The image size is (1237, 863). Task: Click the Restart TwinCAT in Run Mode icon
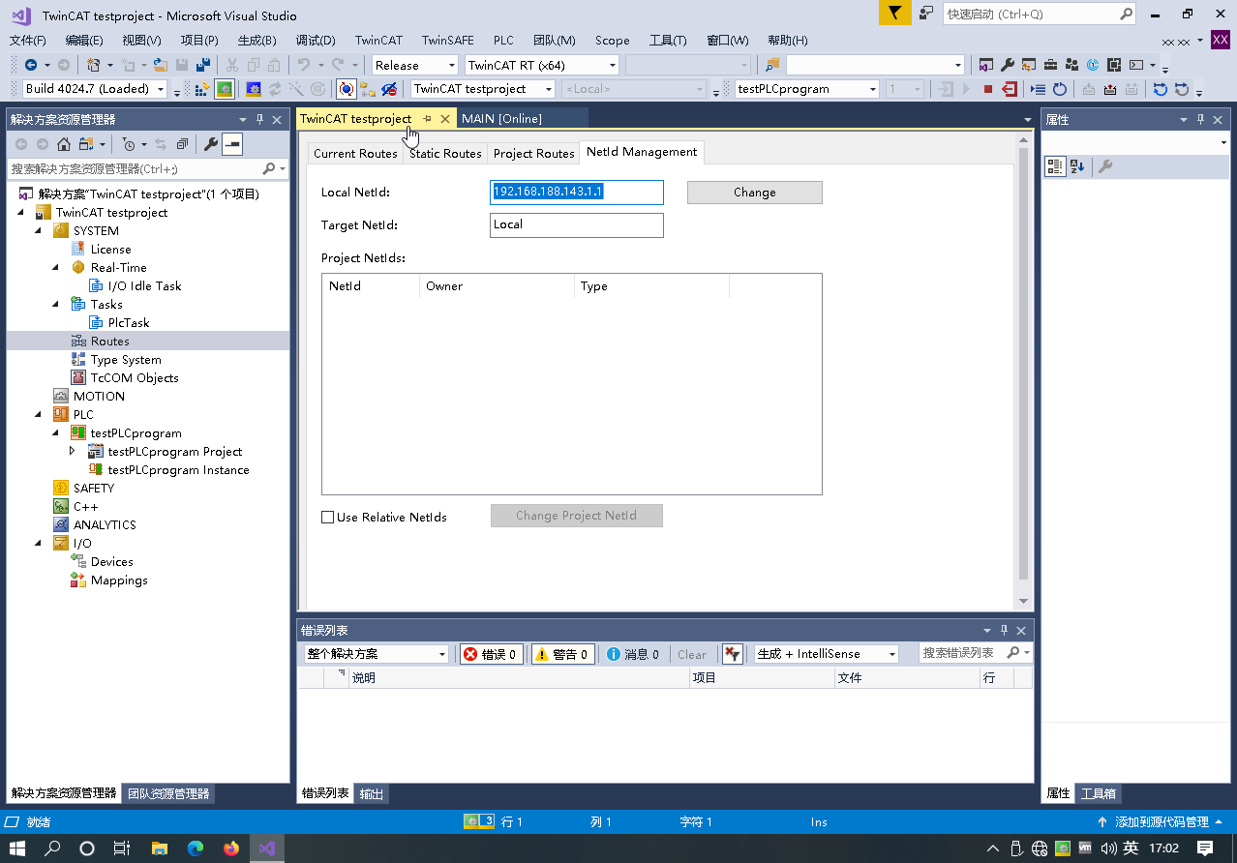point(224,89)
